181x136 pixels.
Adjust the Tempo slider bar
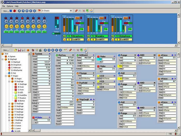(x=56, y=33)
